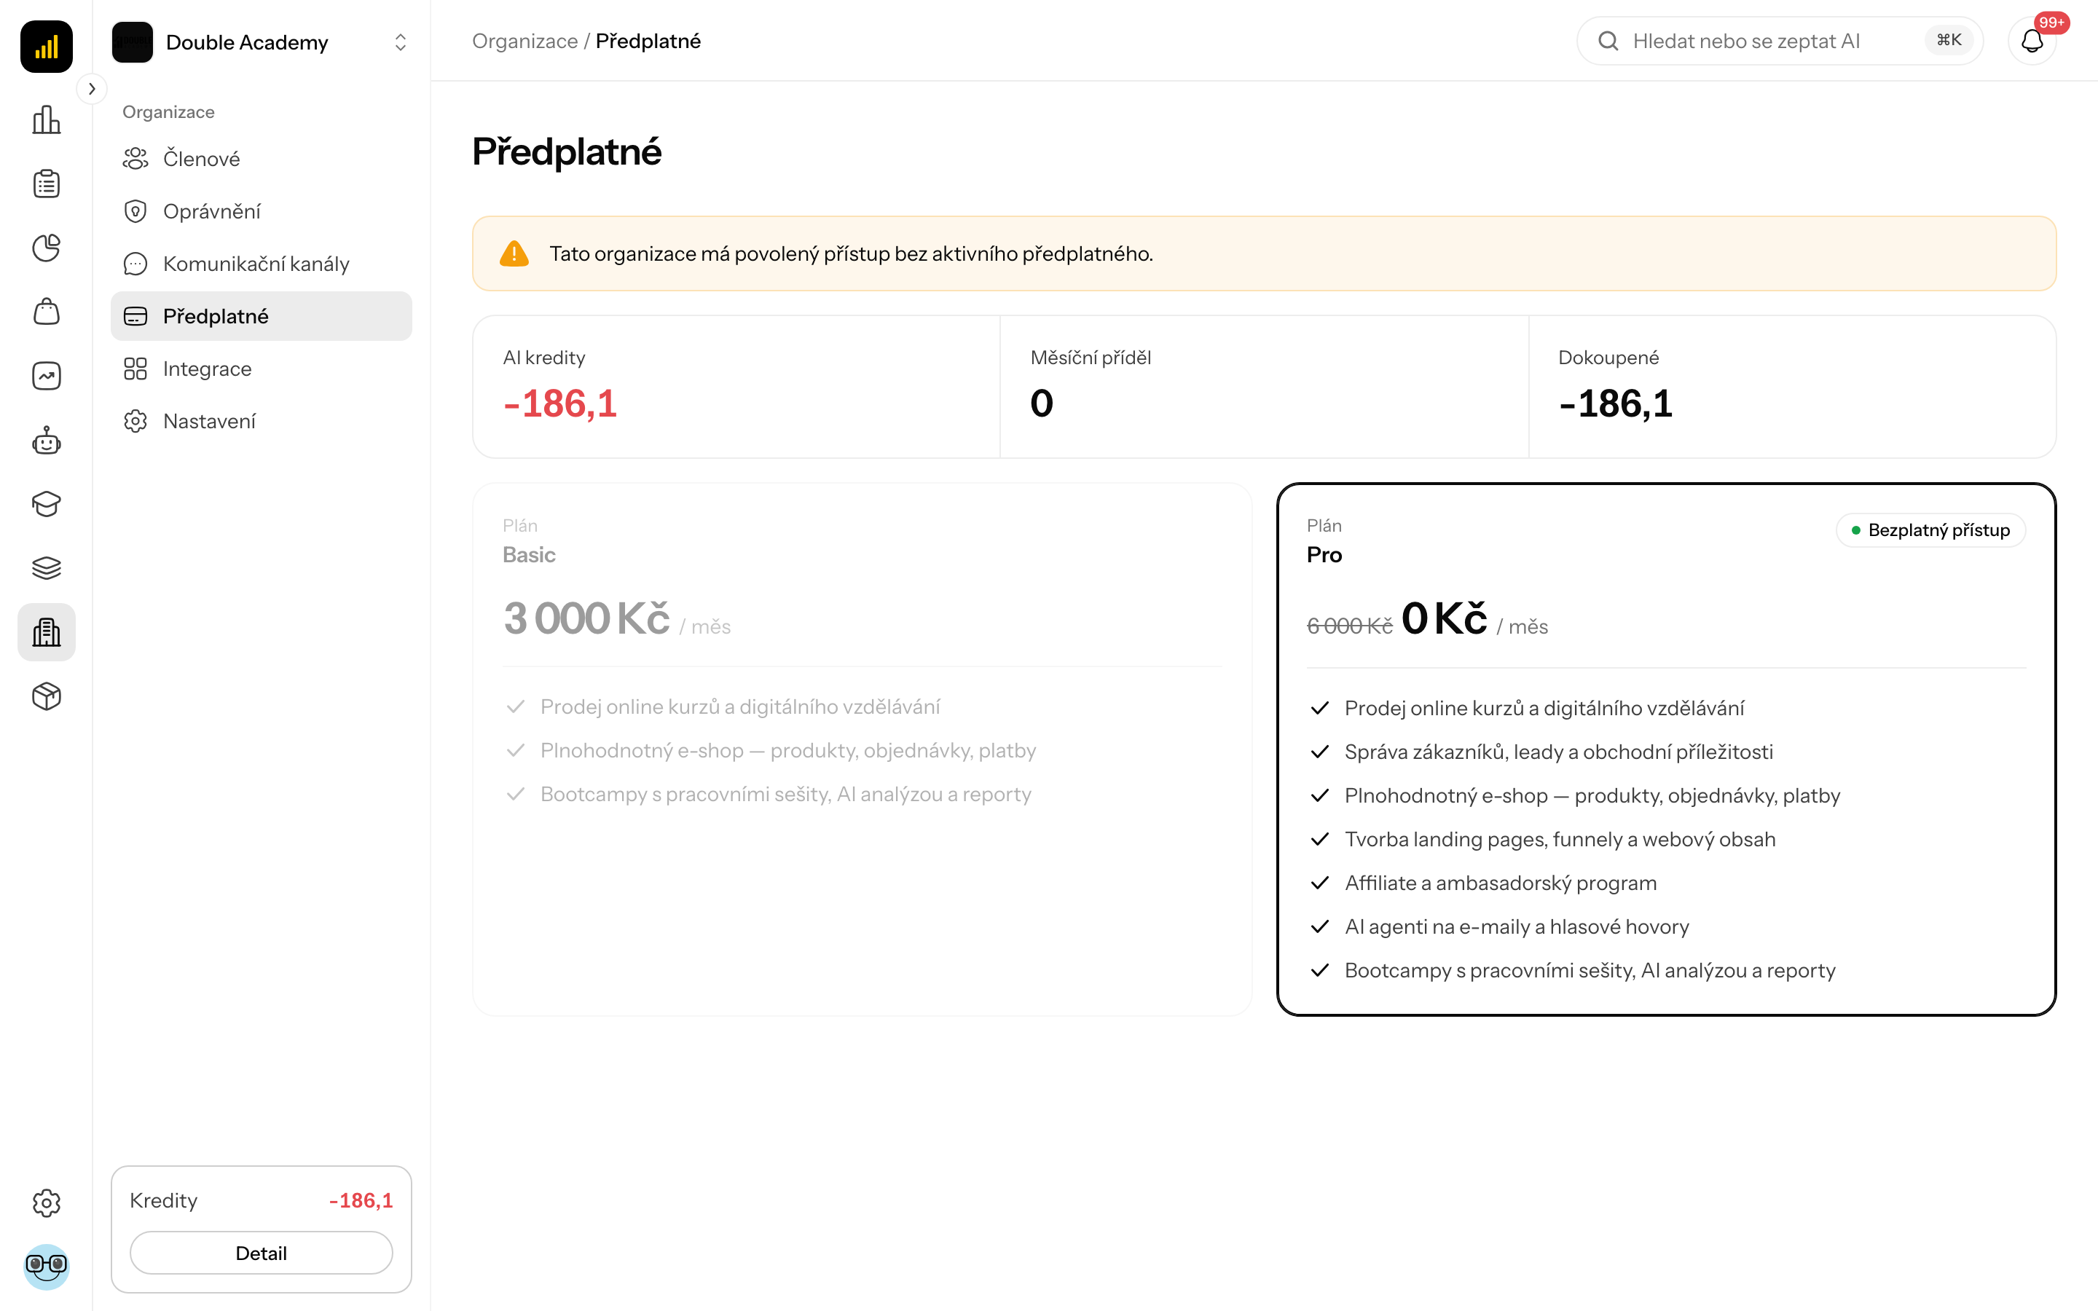This screenshot has height=1311, width=2098.
Task: Open the clipboard list sidebar icon
Action: pyautogui.click(x=46, y=184)
